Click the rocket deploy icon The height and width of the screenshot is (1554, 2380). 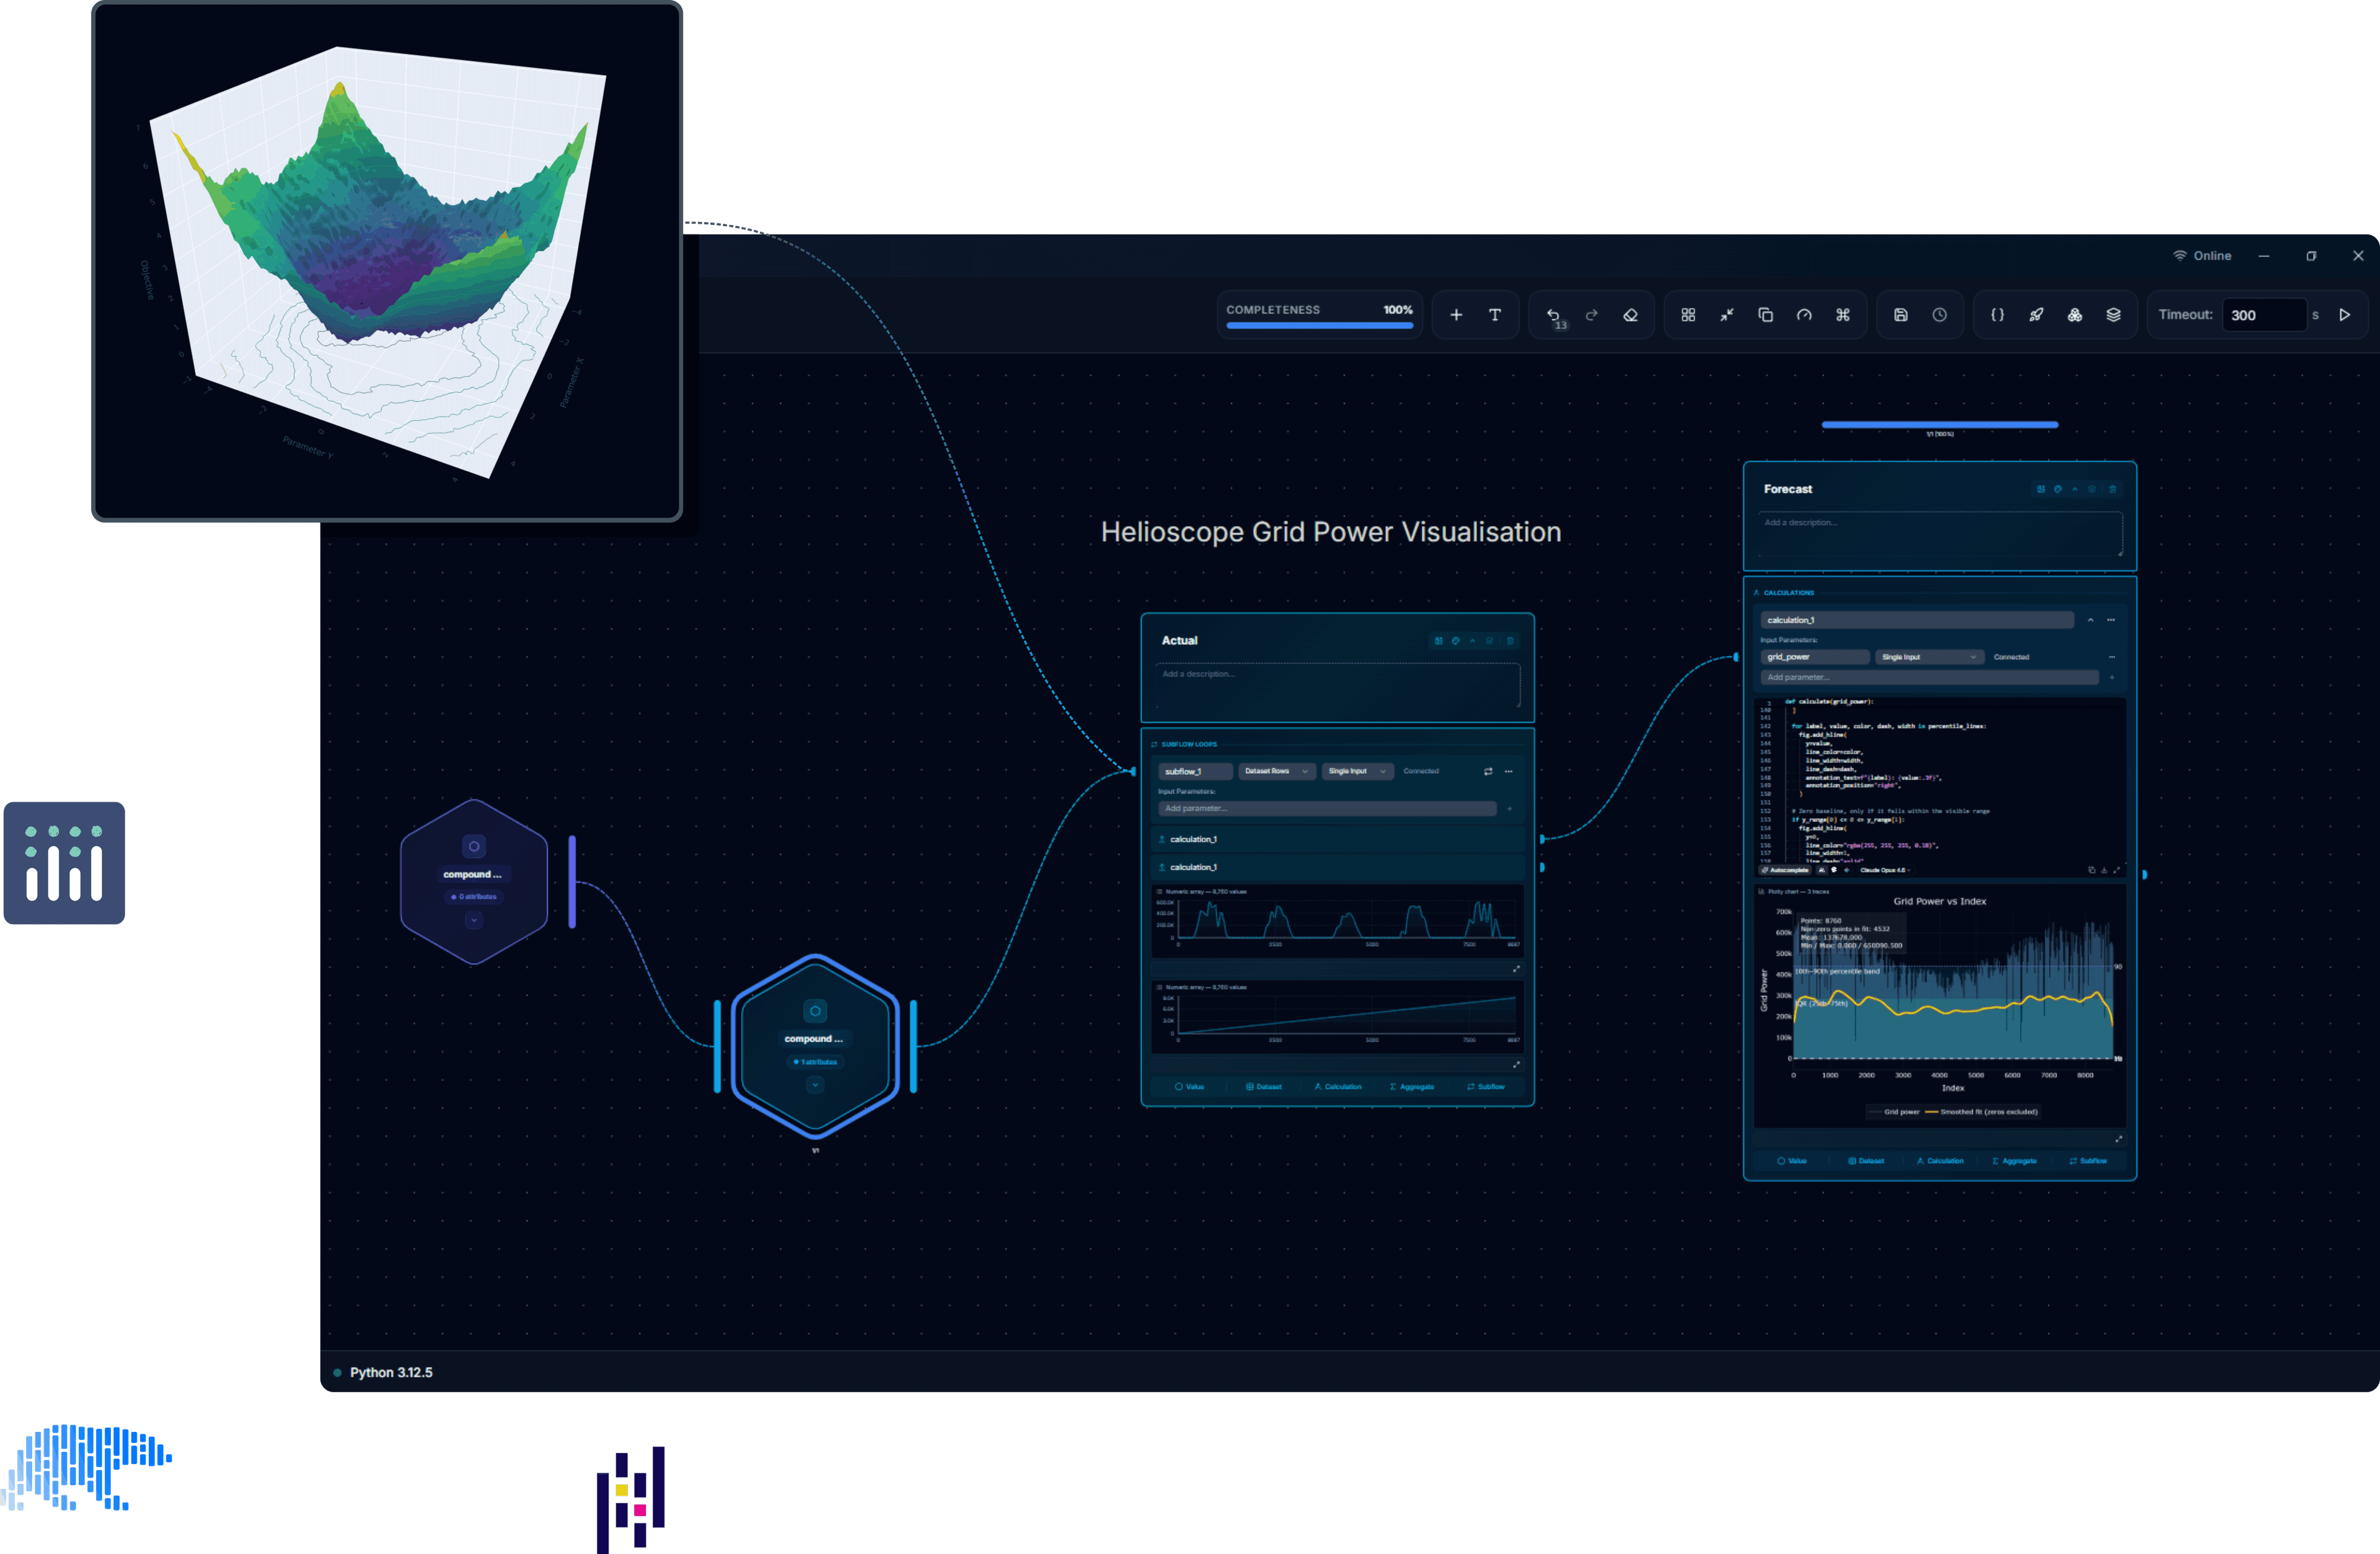(2036, 315)
